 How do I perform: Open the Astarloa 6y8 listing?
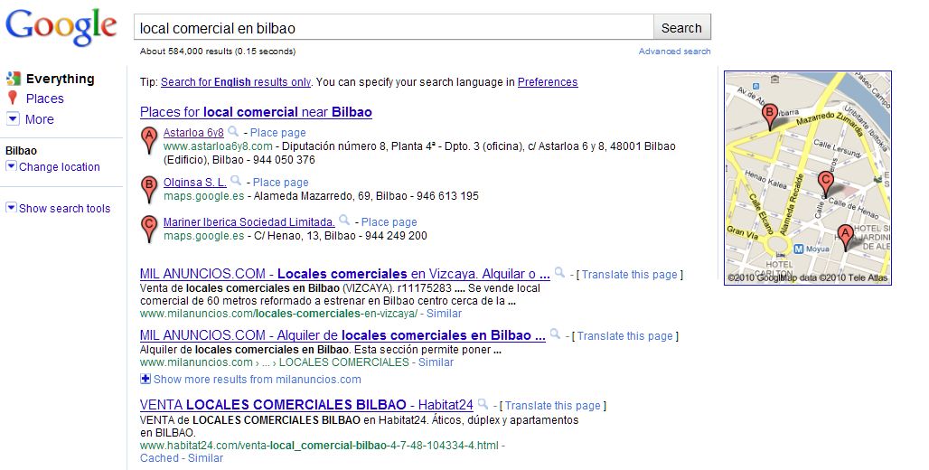193,133
